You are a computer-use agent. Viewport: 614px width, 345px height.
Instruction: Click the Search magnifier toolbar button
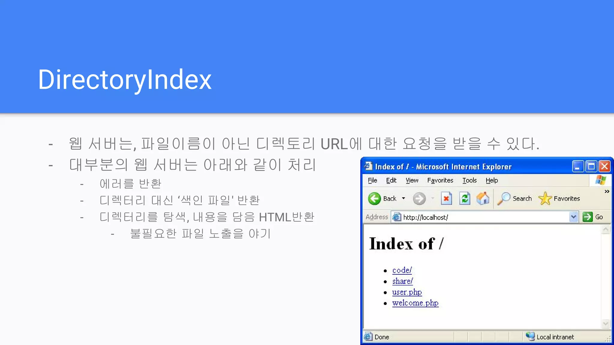pyautogui.click(x=514, y=199)
